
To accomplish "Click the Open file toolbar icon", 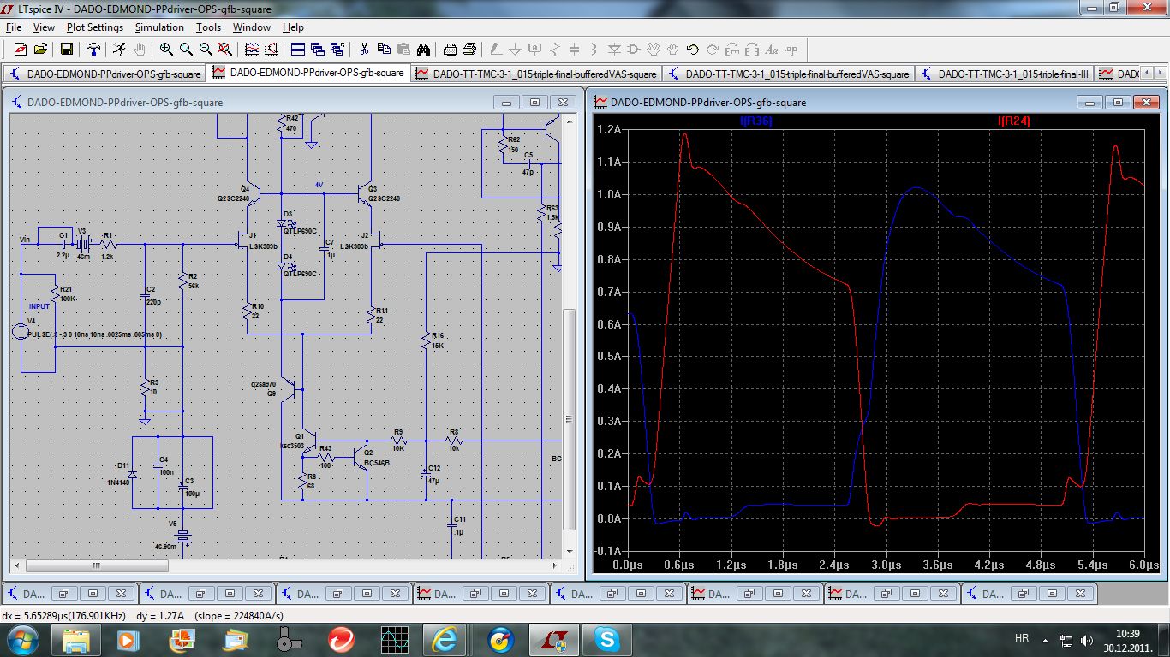I will (x=41, y=50).
